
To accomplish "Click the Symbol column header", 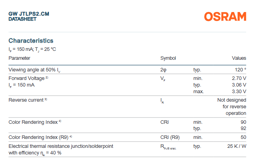I will coord(168,58).
